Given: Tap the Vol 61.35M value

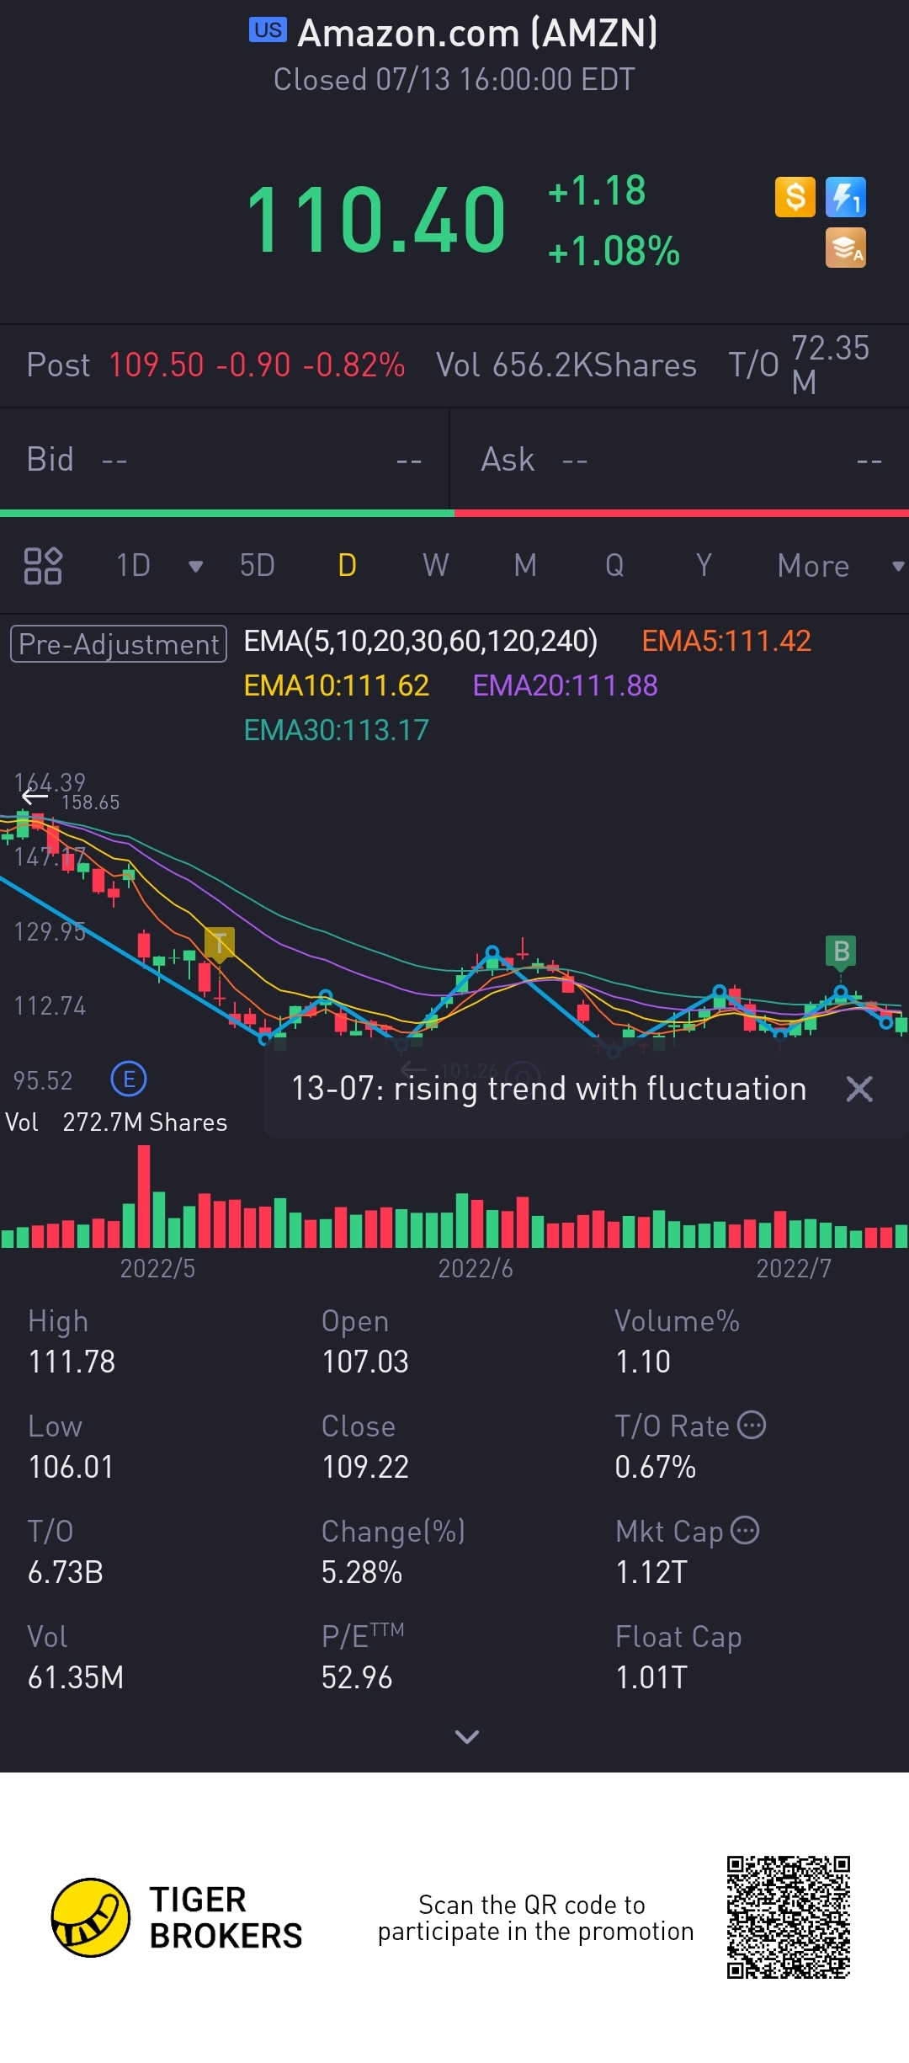Looking at the screenshot, I should (x=76, y=1677).
